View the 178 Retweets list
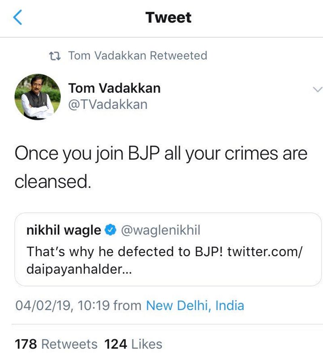This screenshot has height=361, width=323. (x=56, y=344)
